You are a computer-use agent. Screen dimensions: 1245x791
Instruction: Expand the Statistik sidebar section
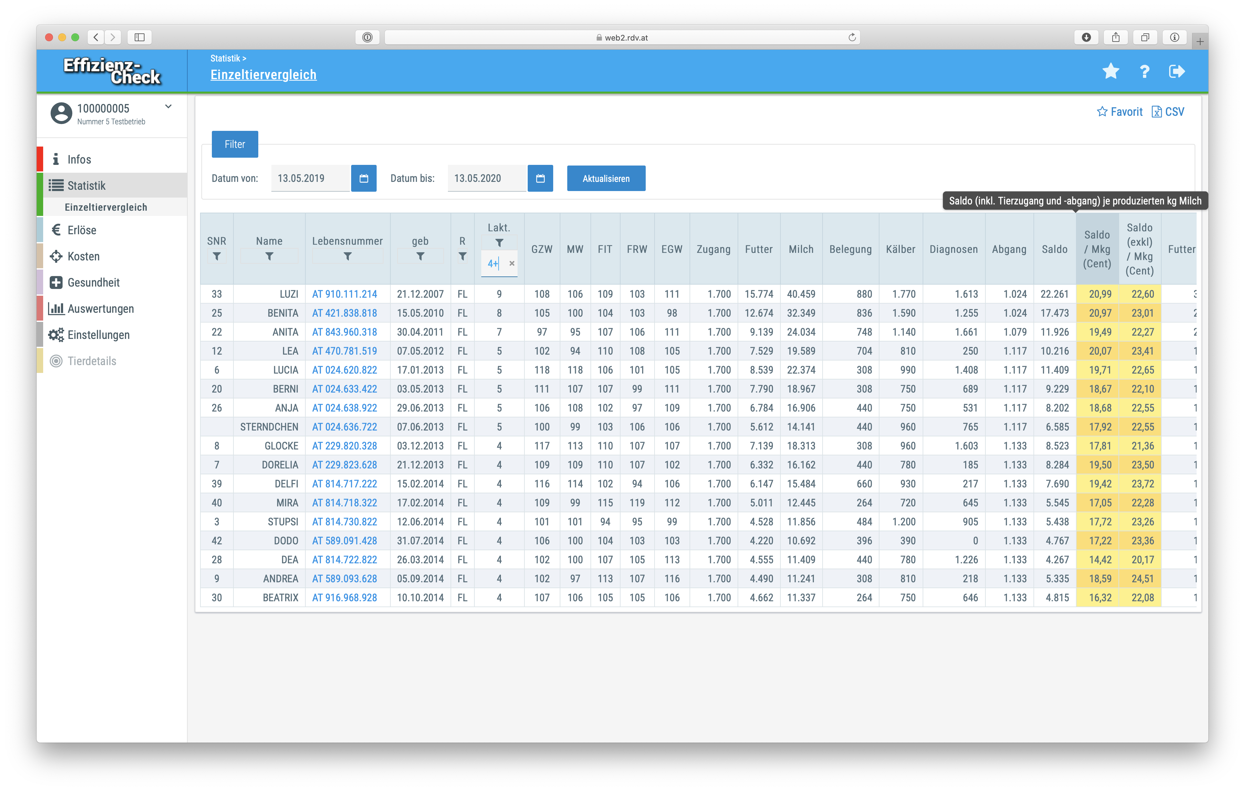click(x=86, y=186)
